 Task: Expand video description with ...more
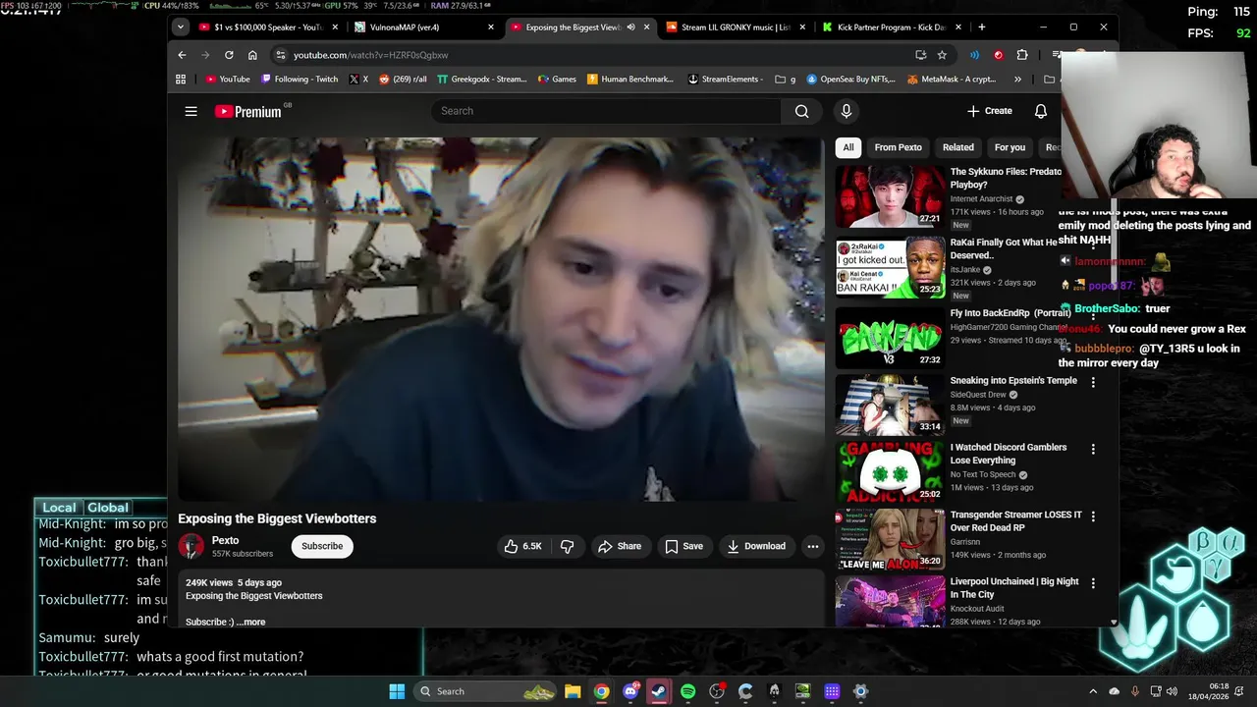coord(250,622)
